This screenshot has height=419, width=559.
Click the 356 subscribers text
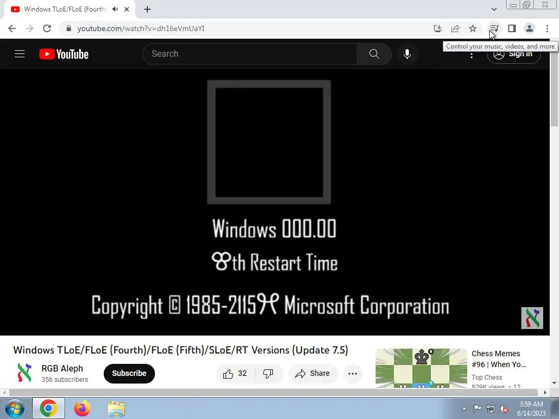(64, 380)
